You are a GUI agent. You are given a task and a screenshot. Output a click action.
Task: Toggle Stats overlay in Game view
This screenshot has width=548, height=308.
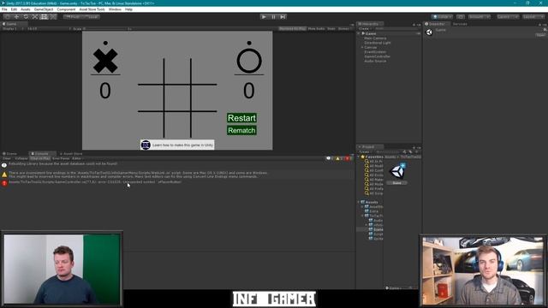coord(331,28)
